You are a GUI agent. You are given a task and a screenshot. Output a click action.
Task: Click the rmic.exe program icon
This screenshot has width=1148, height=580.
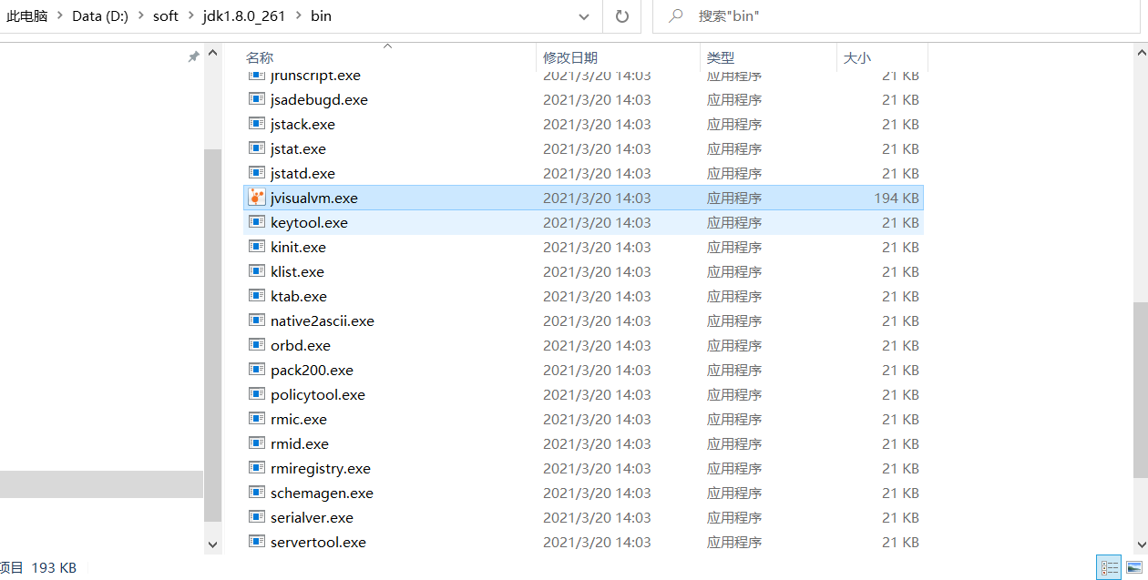point(256,418)
